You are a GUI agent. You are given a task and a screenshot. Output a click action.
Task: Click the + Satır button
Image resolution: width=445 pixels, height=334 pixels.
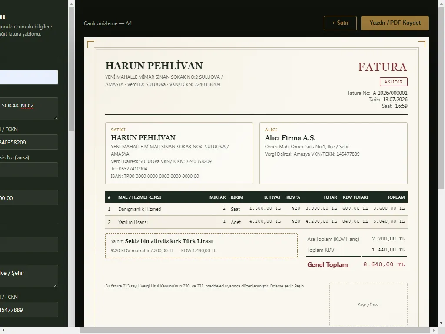[x=340, y=23]
